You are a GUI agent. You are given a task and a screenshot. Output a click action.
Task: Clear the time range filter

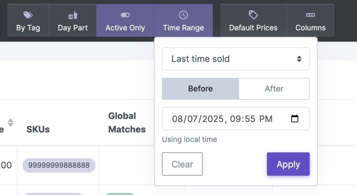pyautogui.click(x=182, y=164)
